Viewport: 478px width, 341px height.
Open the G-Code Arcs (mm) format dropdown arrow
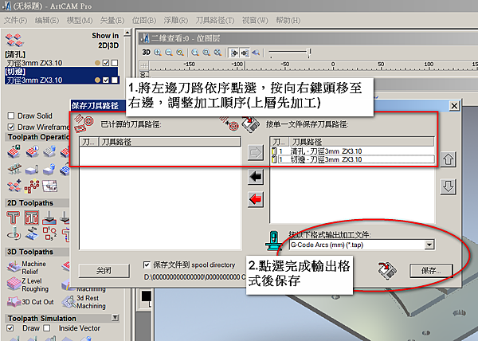click(429, 245)
